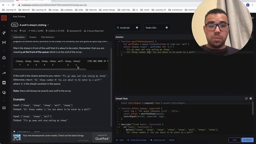Open the Node v18.x version dropdown
The image size is (256, 144).
pyautogui.click(x=156, y=28)
